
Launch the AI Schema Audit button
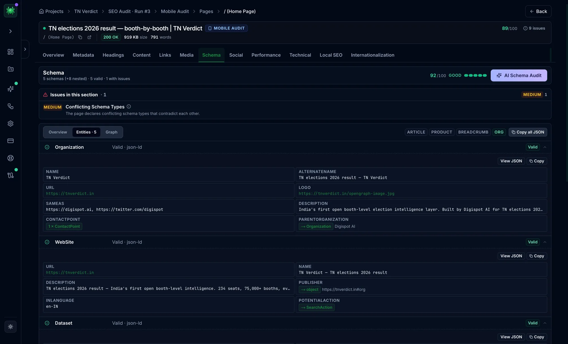pos(519,75)
